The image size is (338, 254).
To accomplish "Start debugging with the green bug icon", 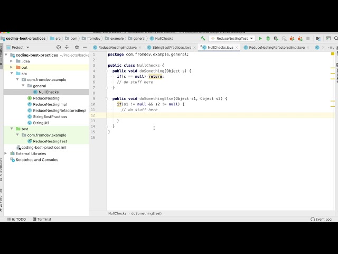I will pyautogui.click(x=268, y=39).
